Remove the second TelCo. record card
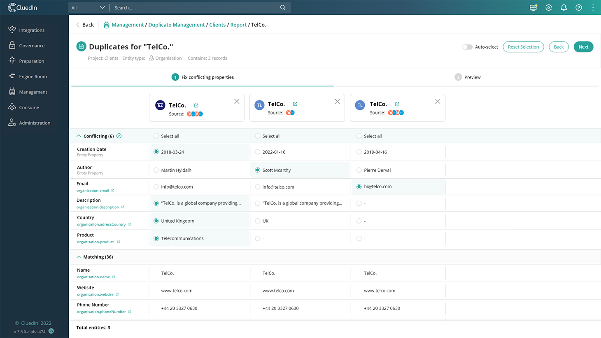The image size is (601, 338). pos(337,101)
